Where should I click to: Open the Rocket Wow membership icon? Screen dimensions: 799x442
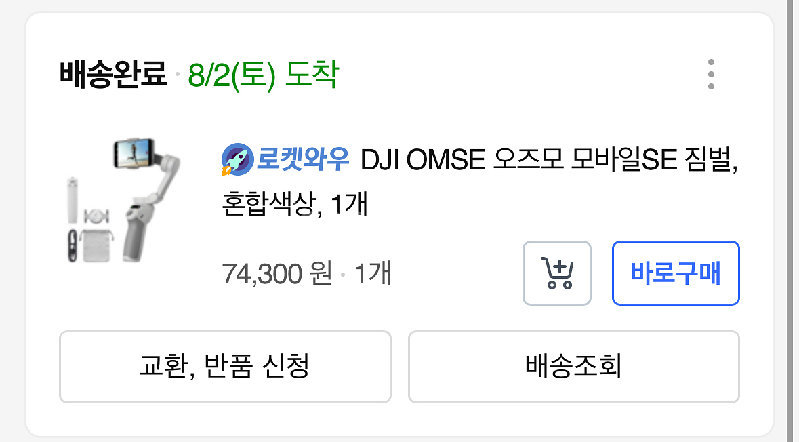click(x=237, y=157)
